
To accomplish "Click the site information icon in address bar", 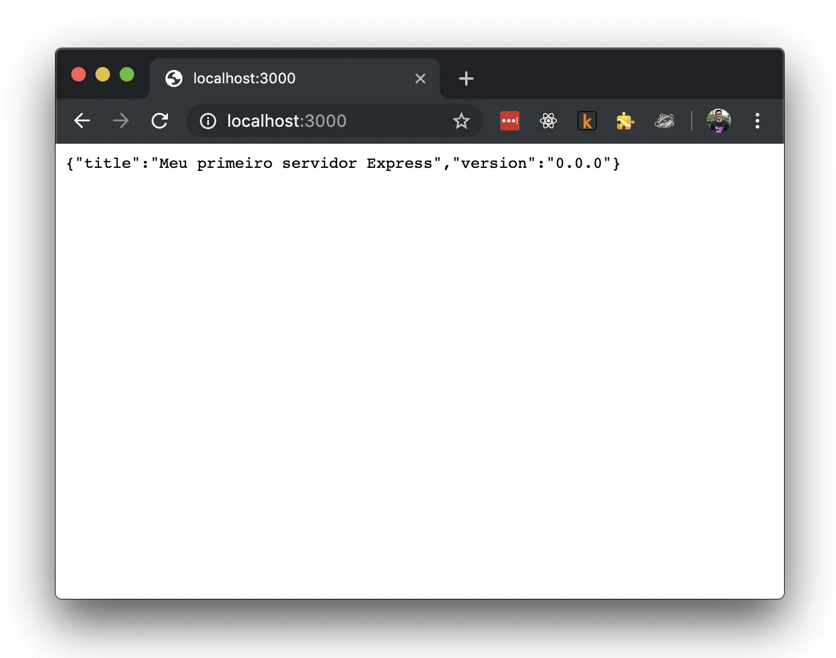I will pos(207,121).
